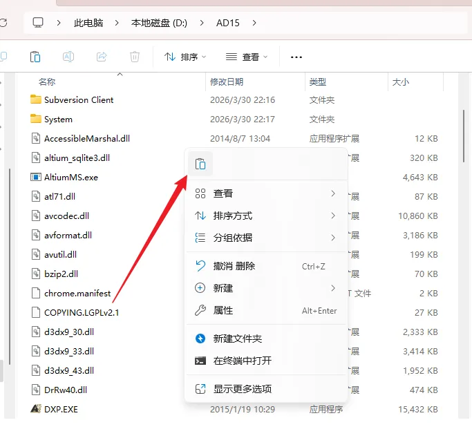The height and width of the screenshot is (429, 472).
Task: Open the three-dots more options menu
Action: tap(296, 57)
